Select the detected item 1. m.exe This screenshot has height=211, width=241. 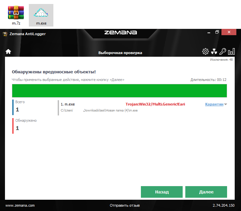click(68, 104)
